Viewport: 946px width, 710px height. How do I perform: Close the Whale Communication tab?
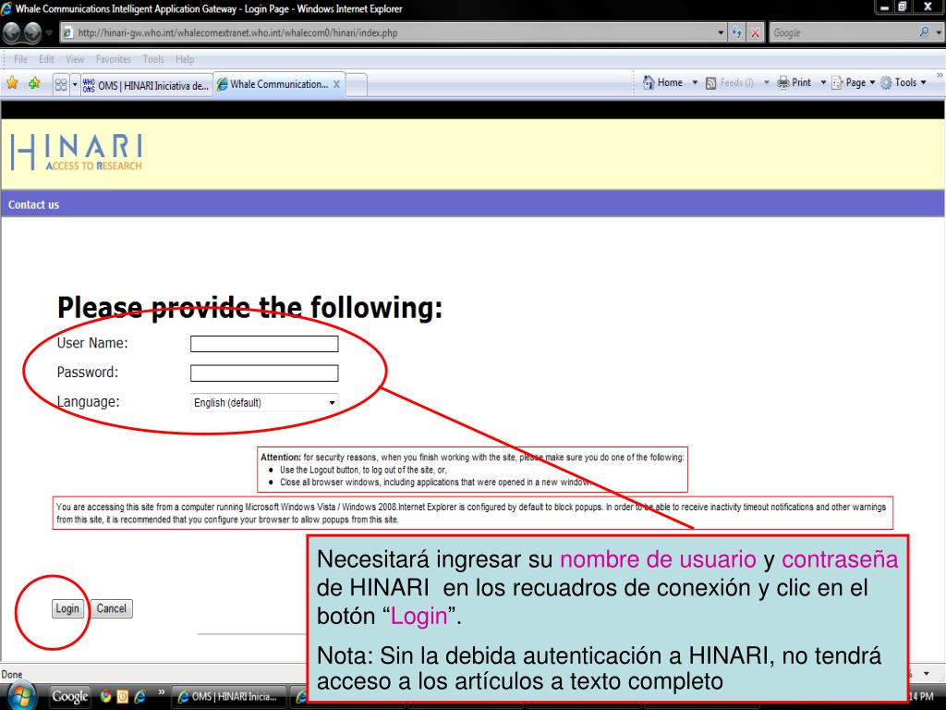pyautogui.click(x=336, y=84)
